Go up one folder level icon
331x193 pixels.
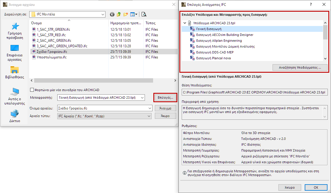(x=119, y=14)
